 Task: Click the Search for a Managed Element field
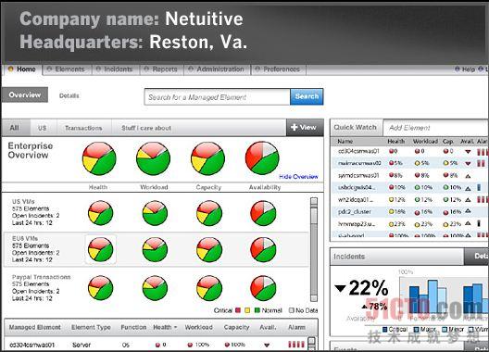pos(217,97)
